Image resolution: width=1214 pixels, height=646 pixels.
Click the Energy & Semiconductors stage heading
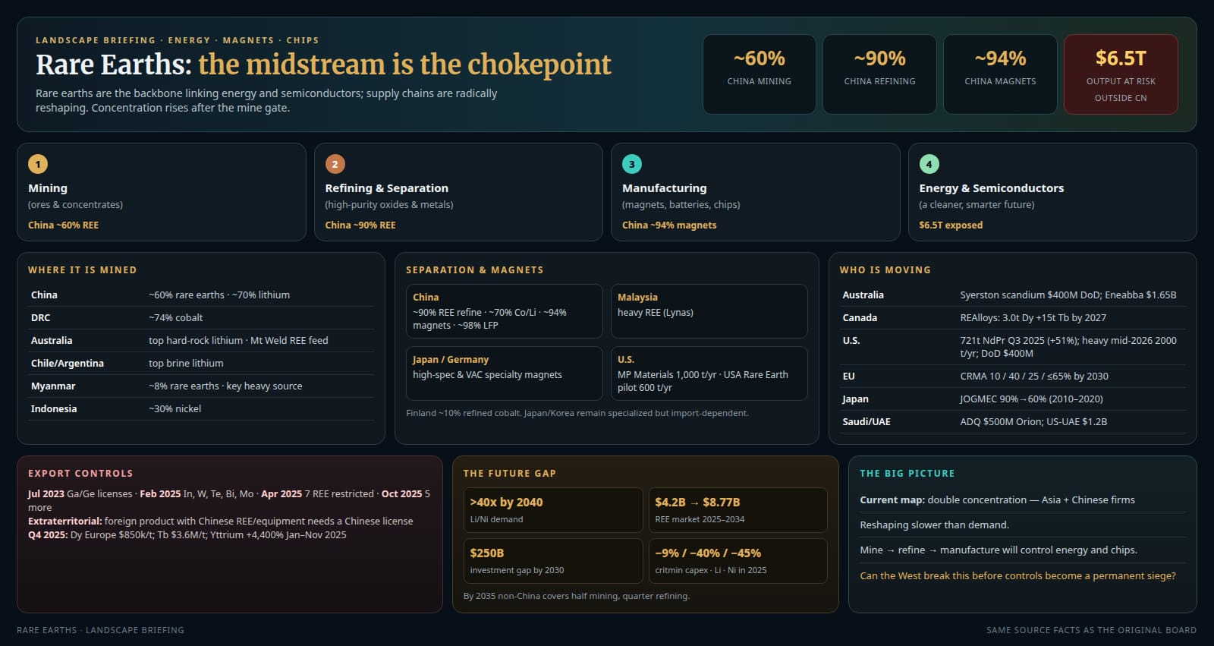992,188
